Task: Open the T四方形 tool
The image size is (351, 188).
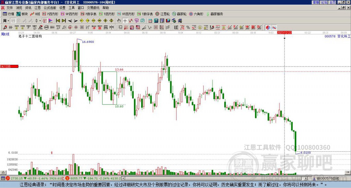Action: click(x=107, y=14)
